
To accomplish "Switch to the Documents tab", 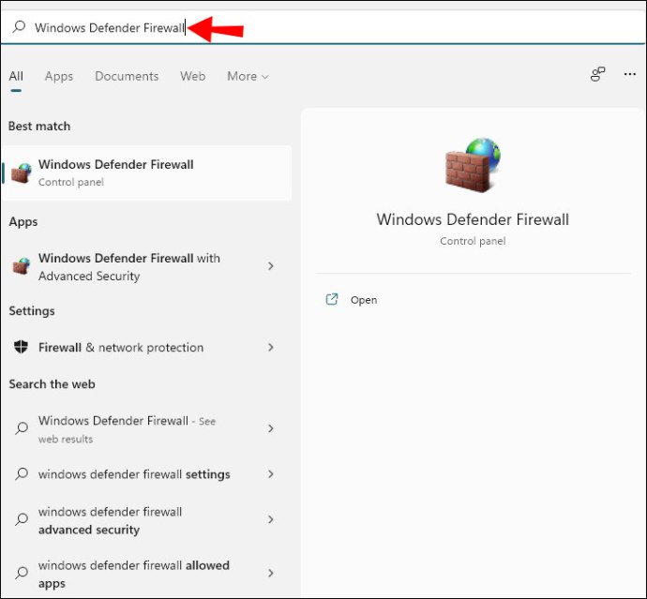I will (x=127, y=76).
